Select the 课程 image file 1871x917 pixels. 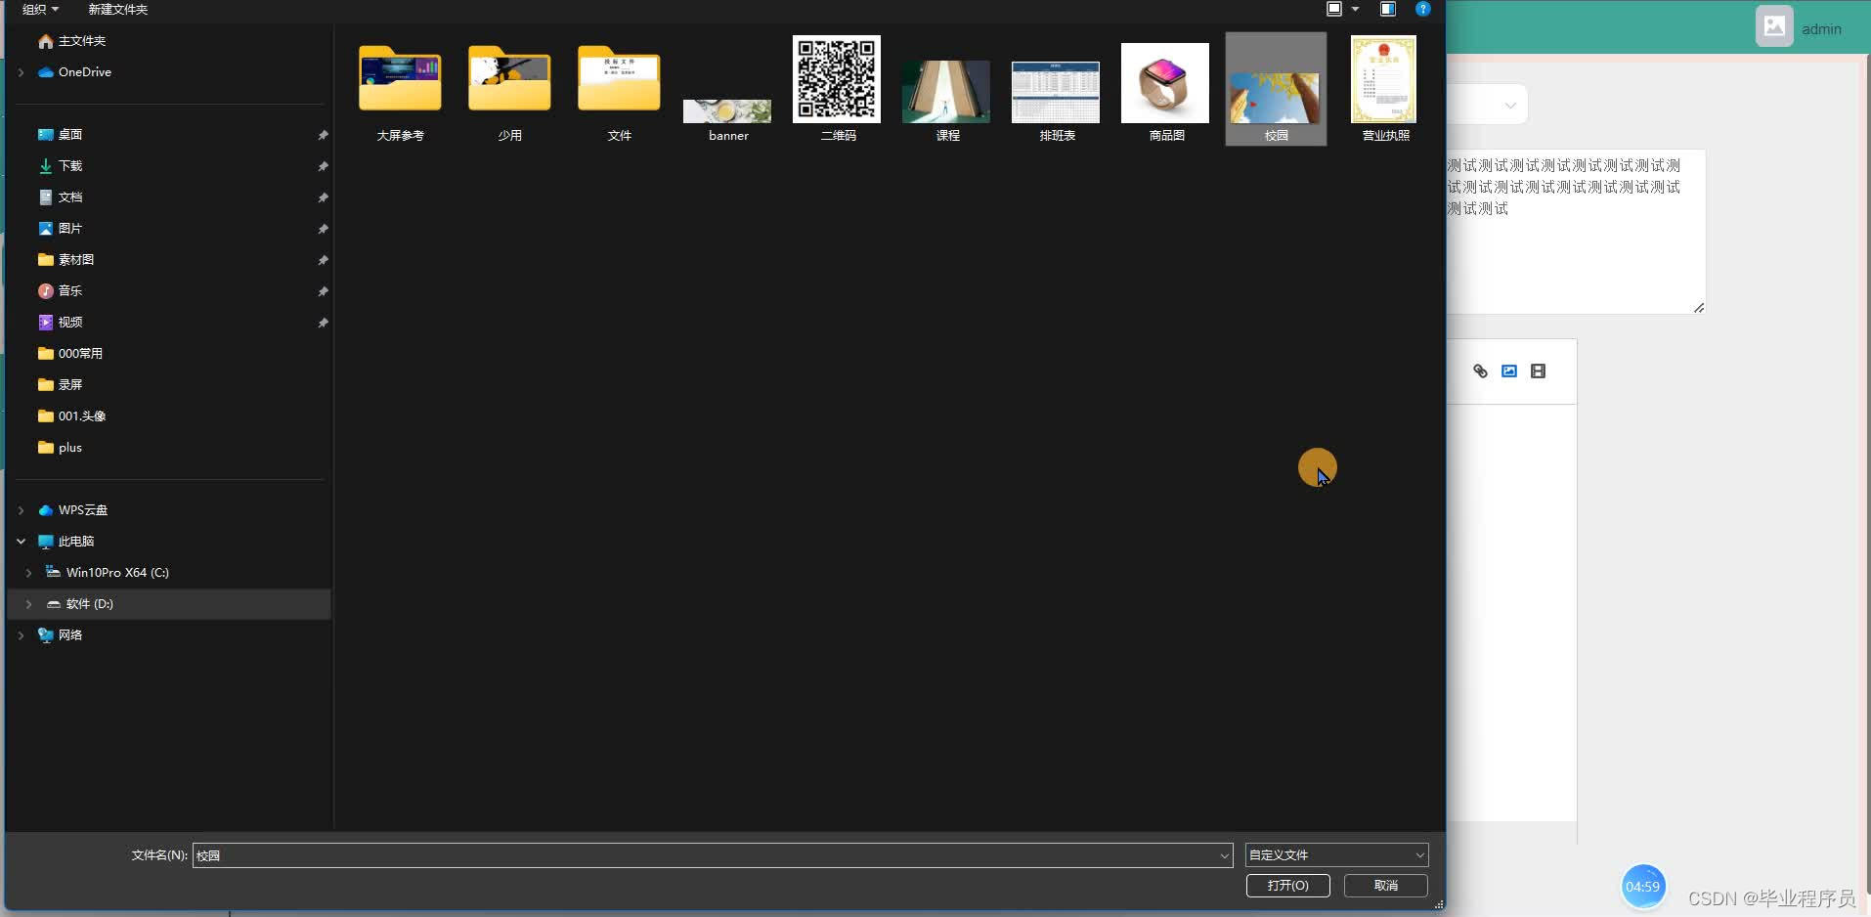coord(947,101)
